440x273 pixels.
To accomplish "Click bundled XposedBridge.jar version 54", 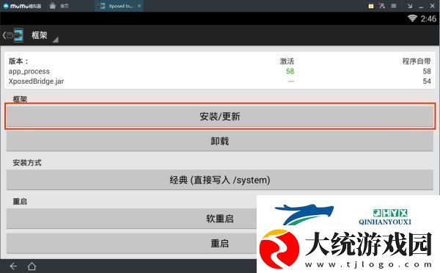I will click(x=427, y=81).
